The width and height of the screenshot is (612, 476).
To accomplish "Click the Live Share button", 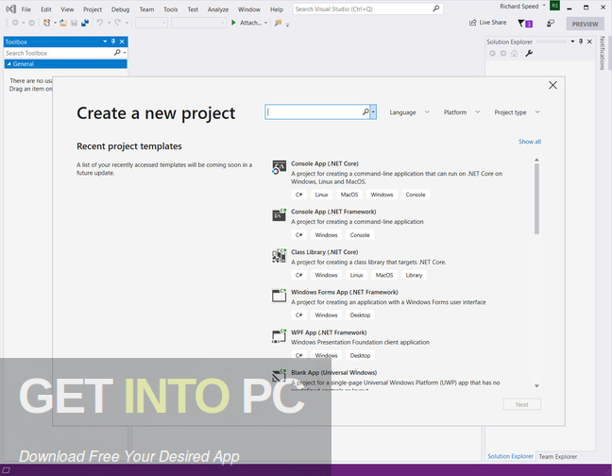I will [x=488, y=23].
